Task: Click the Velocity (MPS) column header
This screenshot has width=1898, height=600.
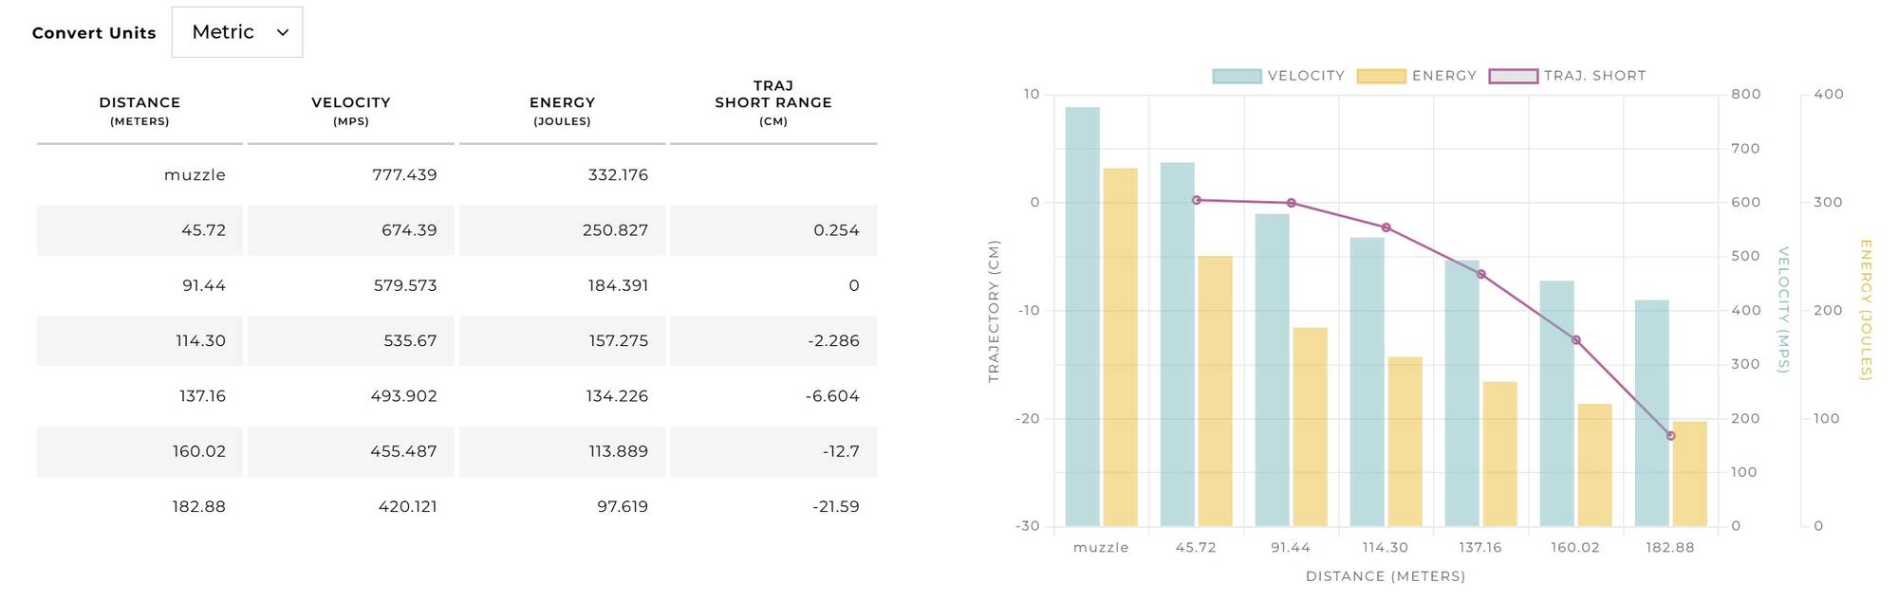Action: pyautogui.click(x=351, y=110)
